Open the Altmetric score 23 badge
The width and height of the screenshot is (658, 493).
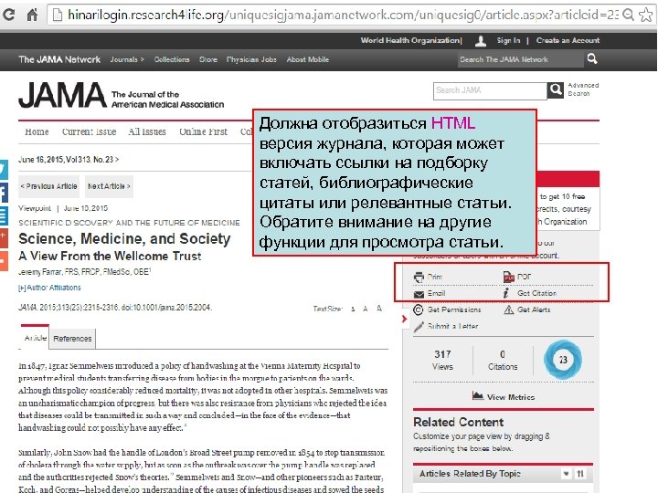[x=563, y=360]
